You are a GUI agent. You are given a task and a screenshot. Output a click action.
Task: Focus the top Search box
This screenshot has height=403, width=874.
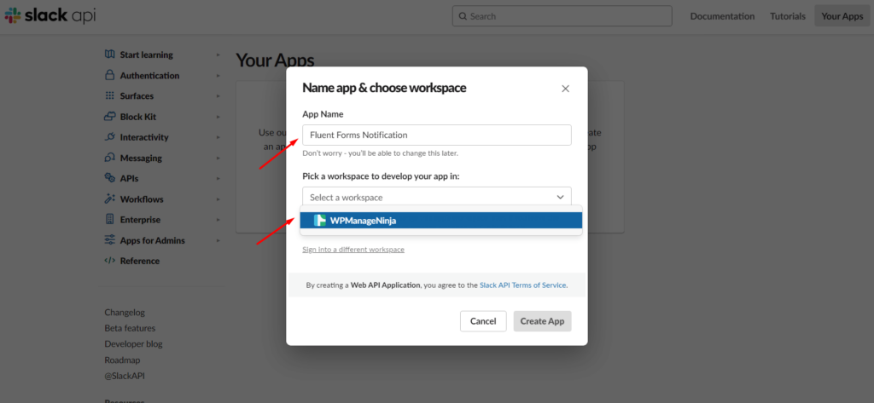tap(562, 16)
